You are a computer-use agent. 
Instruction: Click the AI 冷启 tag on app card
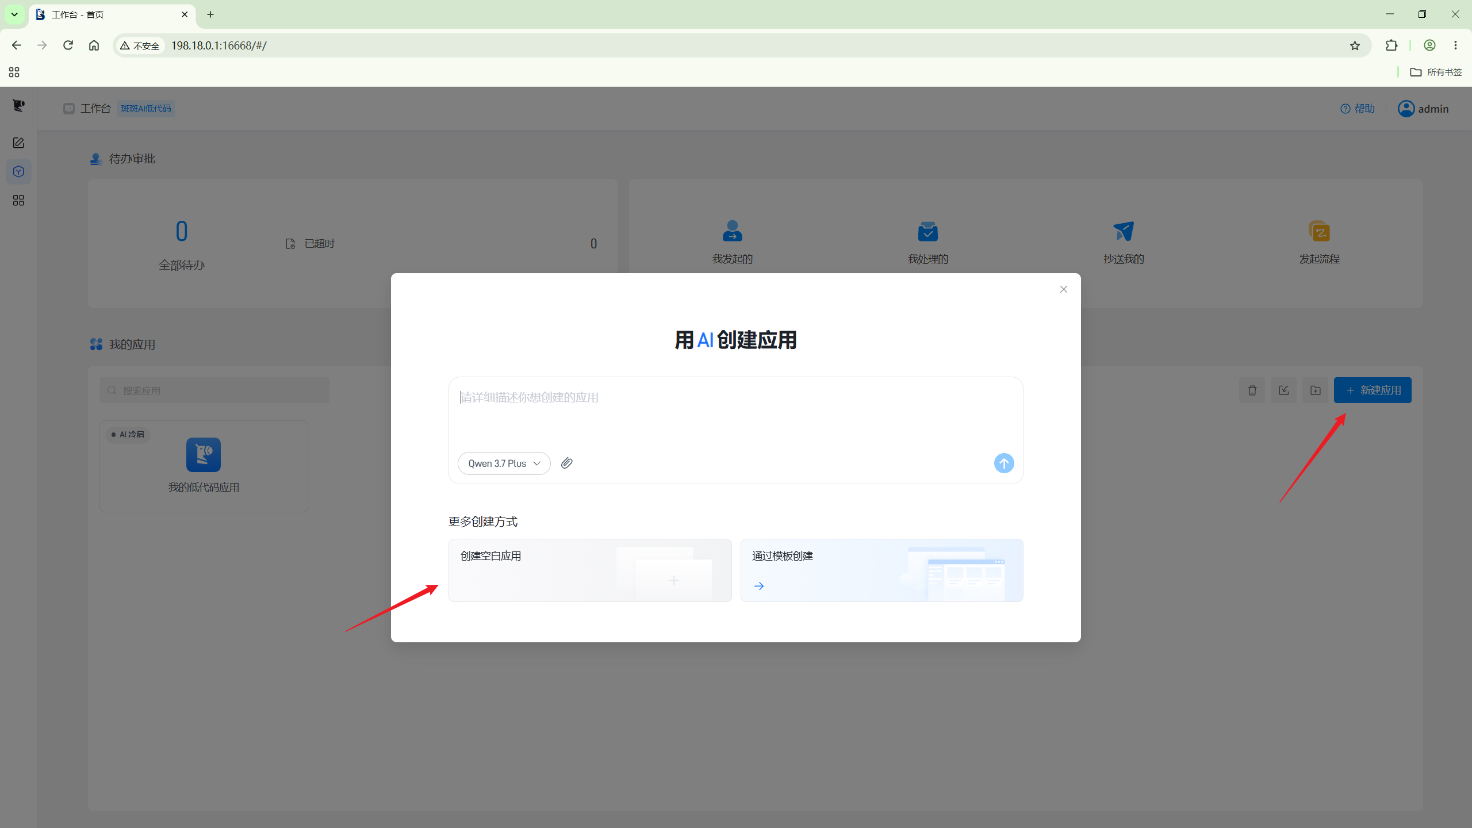pyautogui.click(x=128, y=435)
